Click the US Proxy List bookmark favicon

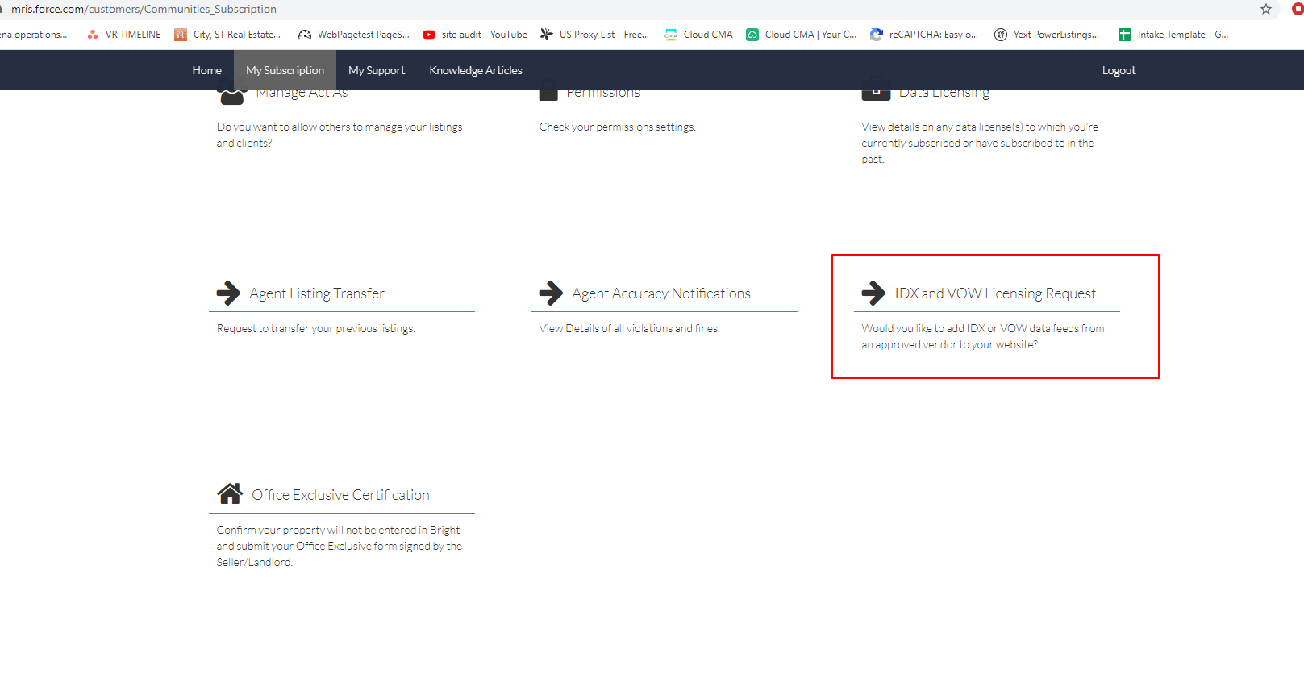point(547,35)
